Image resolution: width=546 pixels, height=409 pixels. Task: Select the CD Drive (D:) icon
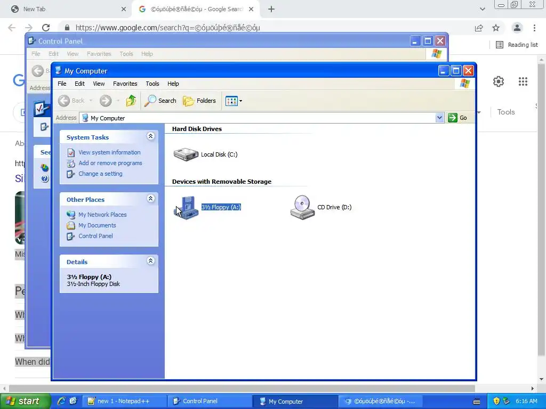(x=302, y=207)
